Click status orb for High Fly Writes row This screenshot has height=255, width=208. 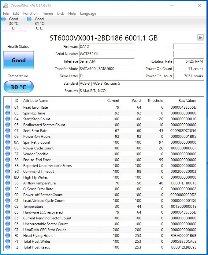click(x=8, y=177)
